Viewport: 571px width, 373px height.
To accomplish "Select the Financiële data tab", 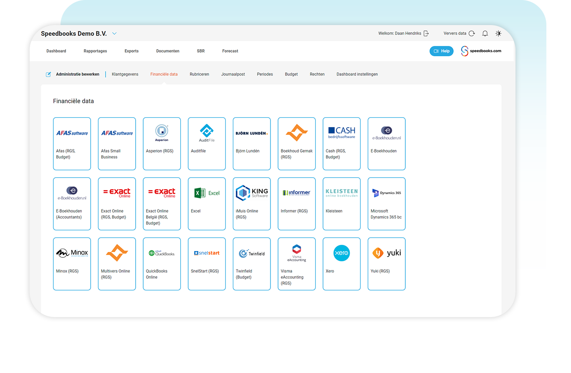I will [164, 74].
